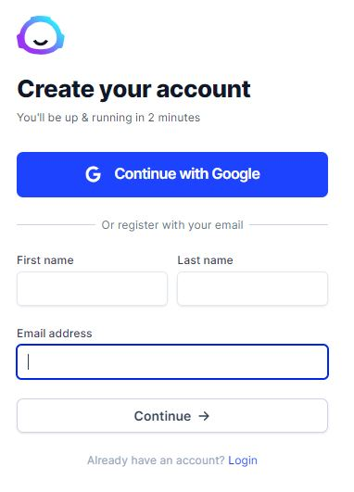Click the smiling robot logo icon
Image resolution: width=354 pixels, height=492 pixels.
(x=41, y=35)
